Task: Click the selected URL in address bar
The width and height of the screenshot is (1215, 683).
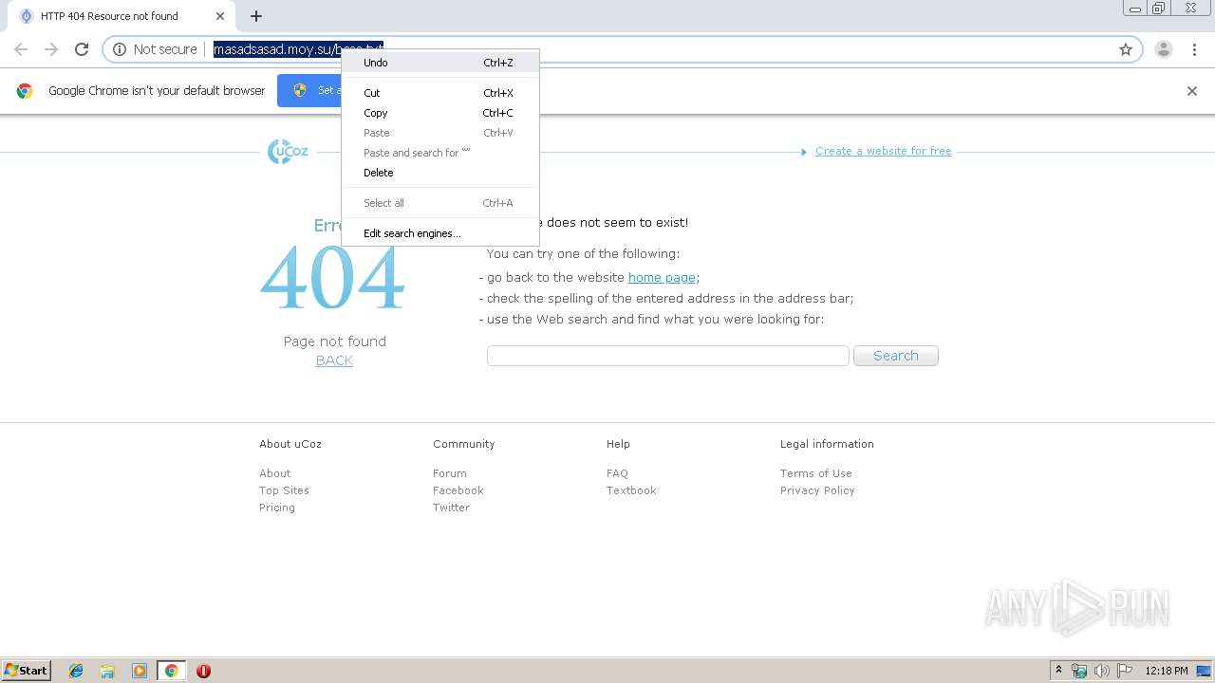Action: (x=298, y=49)
